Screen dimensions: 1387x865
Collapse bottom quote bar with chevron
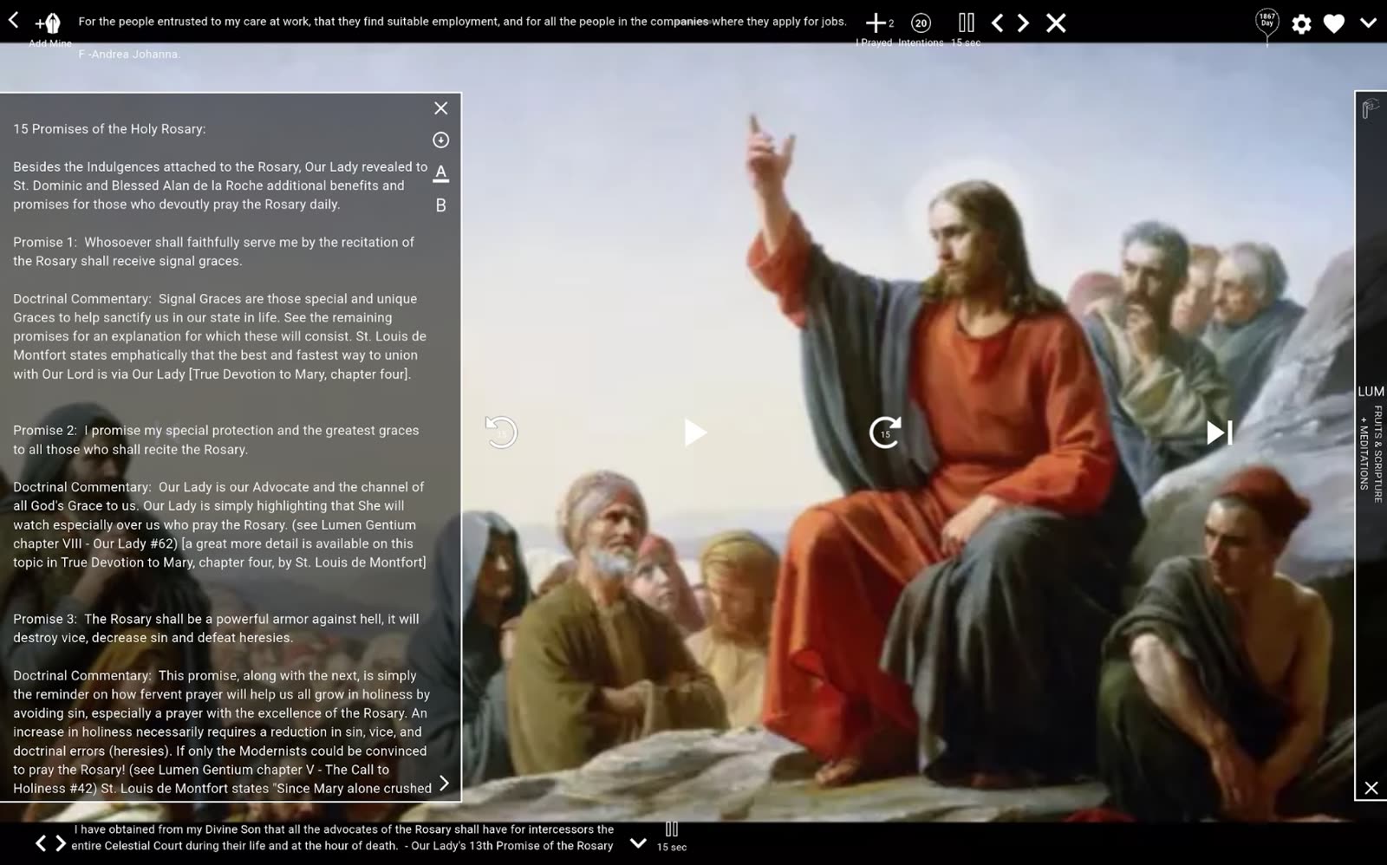[638, 842]
